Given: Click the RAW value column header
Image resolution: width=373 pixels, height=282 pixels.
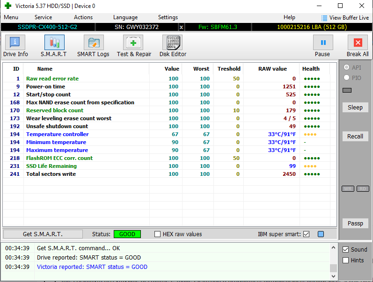Looking at the screenshot, I should click(x=273, y=69).
